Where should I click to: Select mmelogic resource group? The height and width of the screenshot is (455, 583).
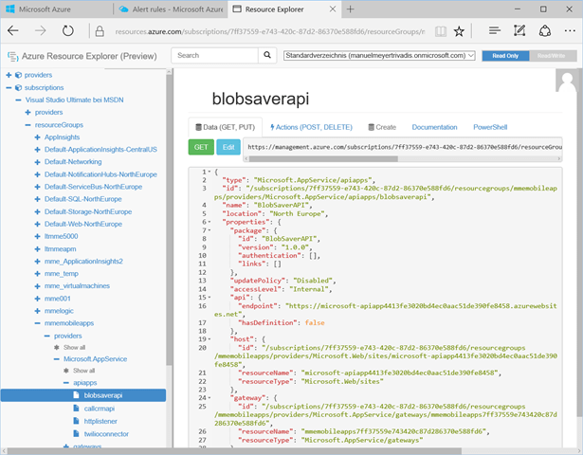59,311
